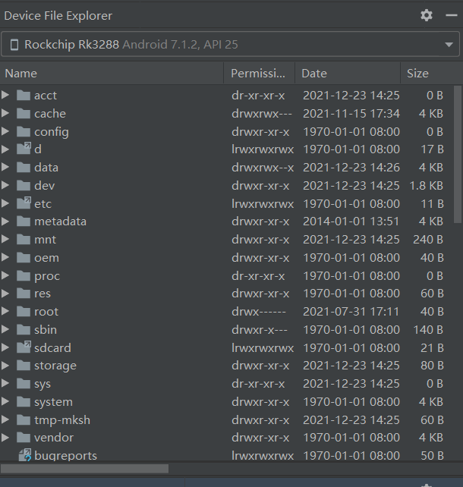Expand the root folder
The image size is (463, 487).
point(5,311)
